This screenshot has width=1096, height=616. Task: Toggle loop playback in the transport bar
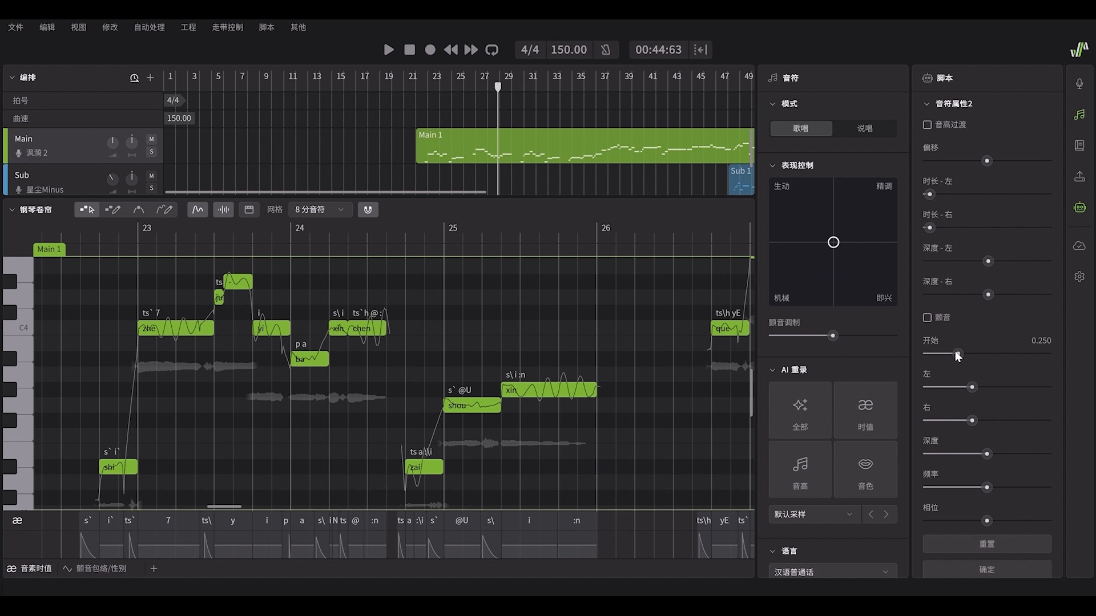(x=492, y=50)
